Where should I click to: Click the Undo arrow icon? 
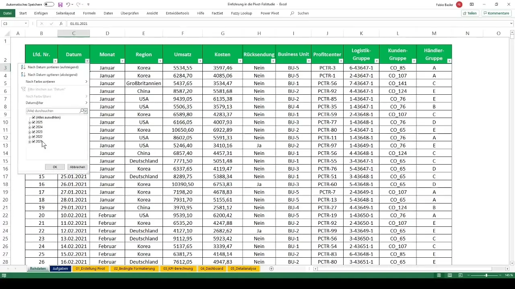(x=68, y=4)
